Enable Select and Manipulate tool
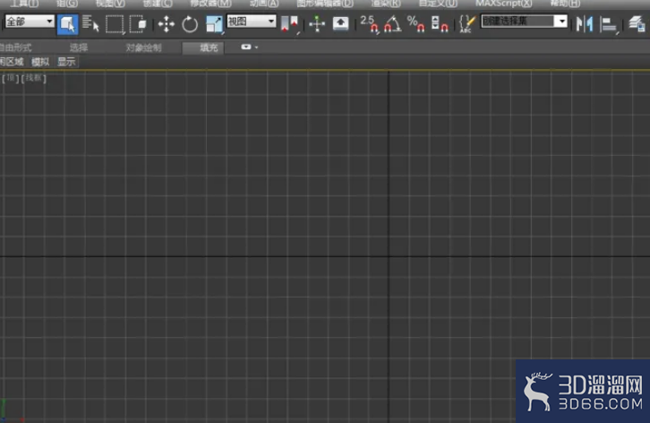 point(317,24)
